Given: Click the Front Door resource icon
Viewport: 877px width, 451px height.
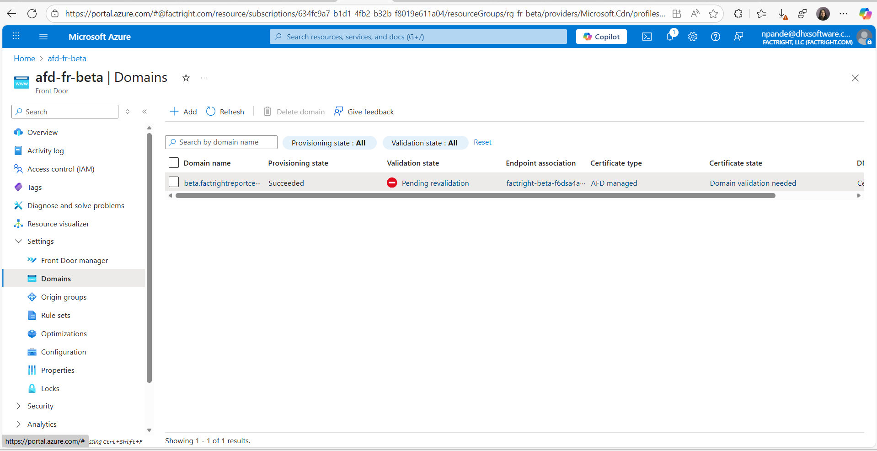Looking at the screenshot, I should click(21, 82).
